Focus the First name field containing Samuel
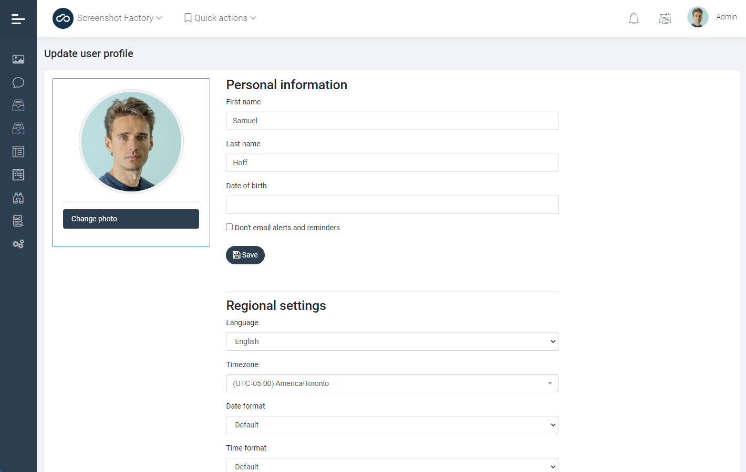Image resolution: width=746 pixels, height=472 pixels. [x=392, y=121]
